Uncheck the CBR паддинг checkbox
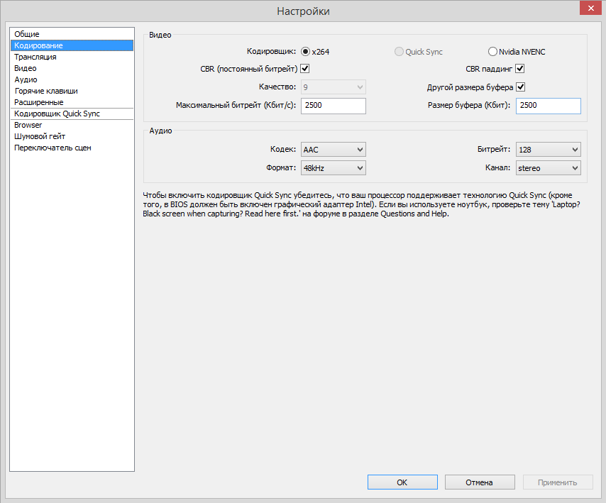Image resolution: width=606 pixels, height=503 pixels. point(520,69)
